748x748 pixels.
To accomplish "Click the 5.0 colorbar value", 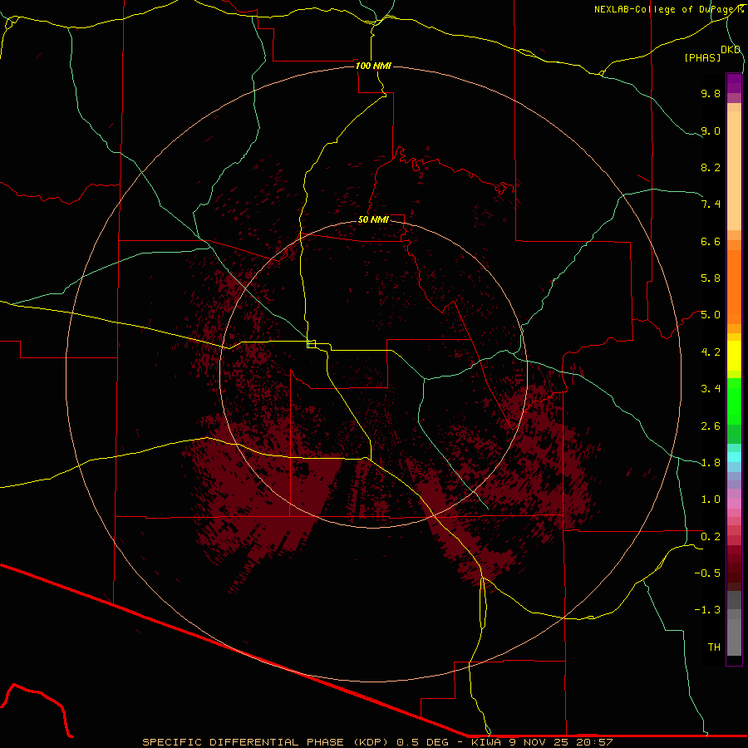I will (x=711, y=315).
